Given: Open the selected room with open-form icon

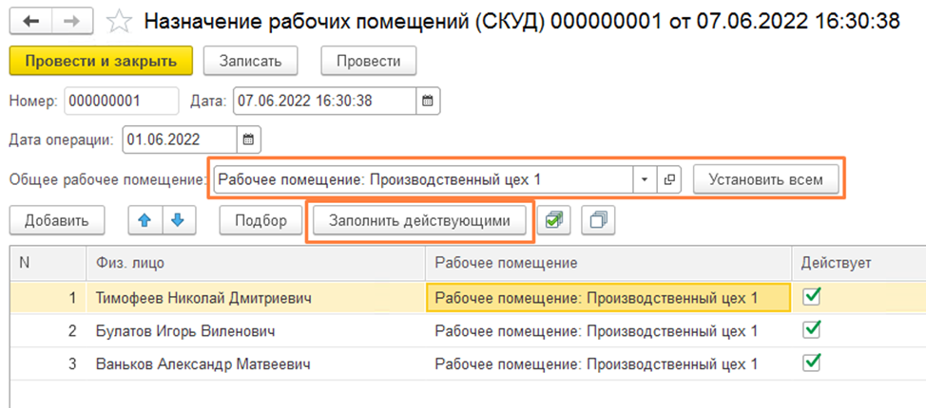Looking at the screenshot, I should pyautogui.click(x=669, y=179).
